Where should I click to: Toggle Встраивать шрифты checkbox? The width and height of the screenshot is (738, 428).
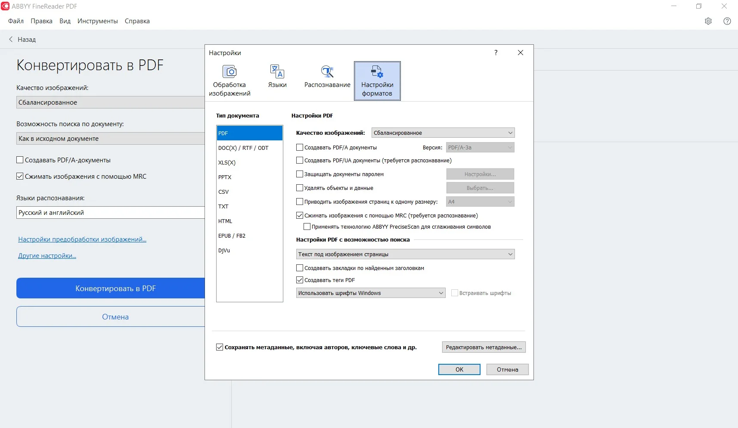point(455,293)
